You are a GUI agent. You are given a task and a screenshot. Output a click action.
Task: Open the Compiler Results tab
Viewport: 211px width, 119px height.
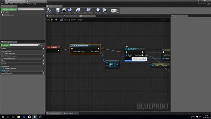coord(54,113)
